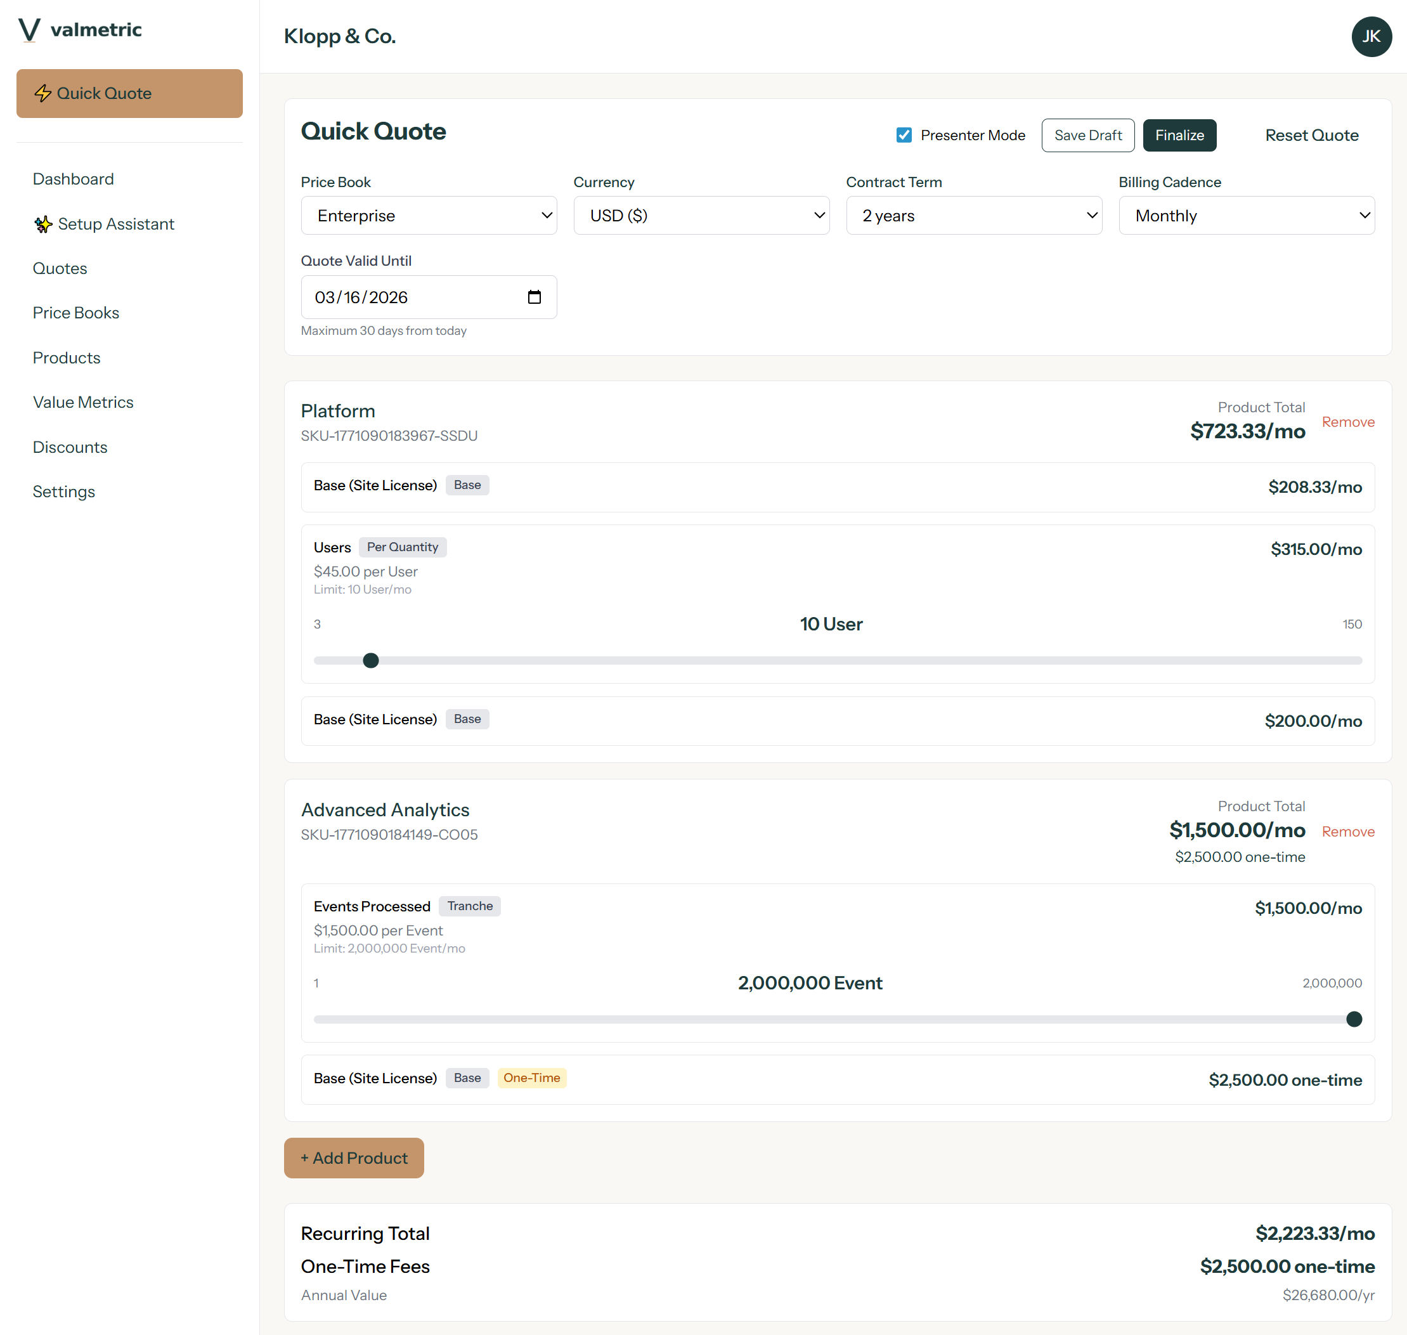Disable Presenter Mode
The height and width of the screenshot is (1335, 1407).
pos(904,134)
